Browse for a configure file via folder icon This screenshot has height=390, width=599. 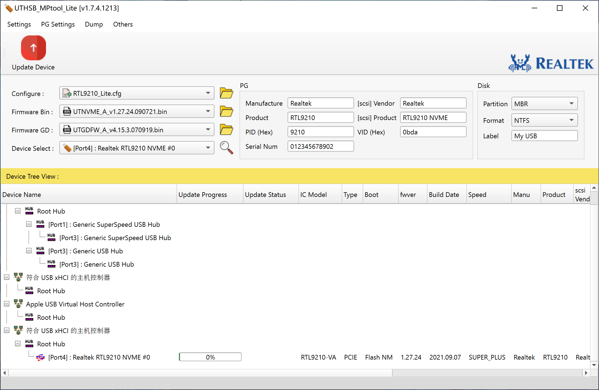click(226, 93)
